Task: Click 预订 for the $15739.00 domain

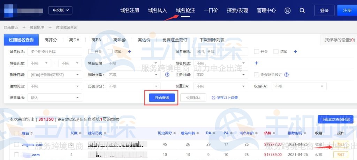Action: 341,155
